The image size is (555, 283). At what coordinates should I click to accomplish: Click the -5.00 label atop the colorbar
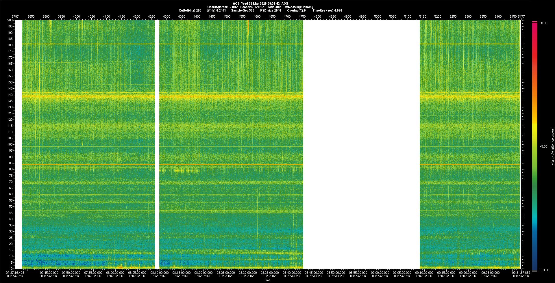[x=543, y=23]
